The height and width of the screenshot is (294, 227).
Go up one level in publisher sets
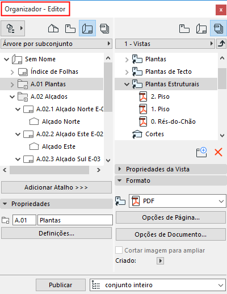pos(221,44)
